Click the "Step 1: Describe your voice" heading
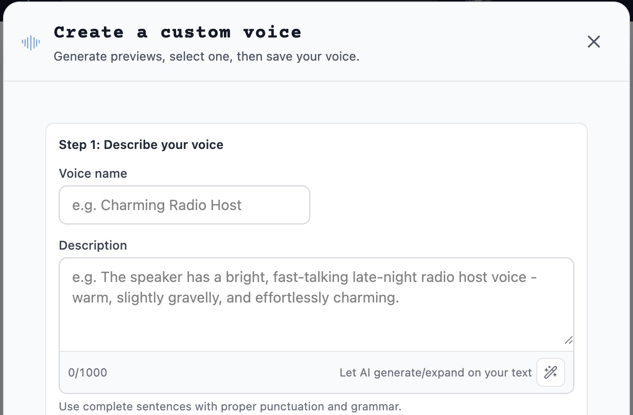 click(x=141, y=145)
